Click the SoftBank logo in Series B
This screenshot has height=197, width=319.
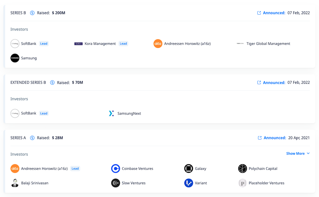coord(15,44)
